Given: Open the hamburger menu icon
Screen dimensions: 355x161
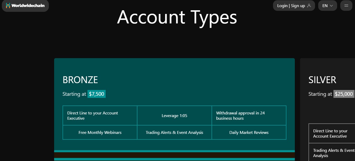Looking at the screenshot, I should tap(346, 6).
